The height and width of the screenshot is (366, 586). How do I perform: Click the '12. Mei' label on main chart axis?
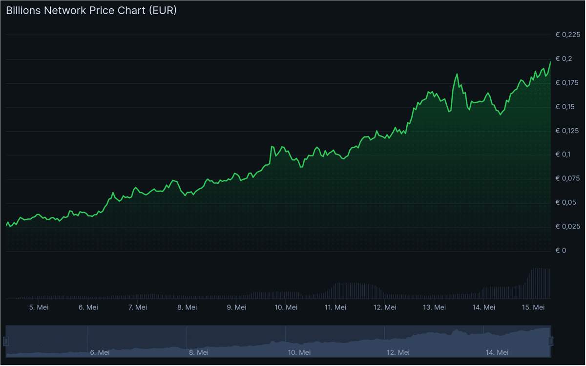coord(385,308)
